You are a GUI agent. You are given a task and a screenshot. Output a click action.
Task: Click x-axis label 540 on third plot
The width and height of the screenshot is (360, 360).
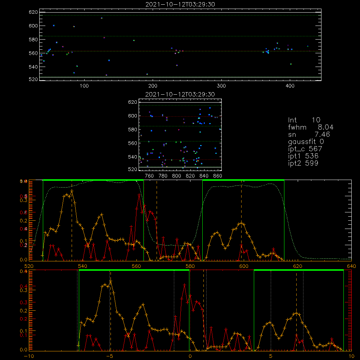pos(83,266)
